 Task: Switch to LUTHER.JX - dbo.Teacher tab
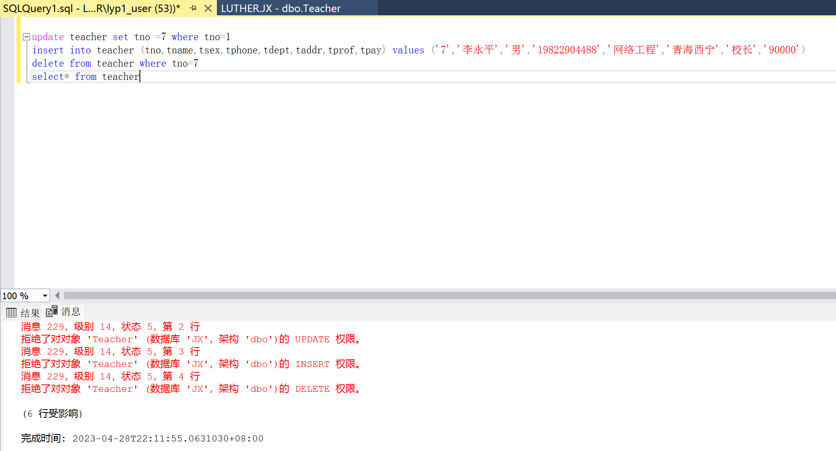pos(281,8)
